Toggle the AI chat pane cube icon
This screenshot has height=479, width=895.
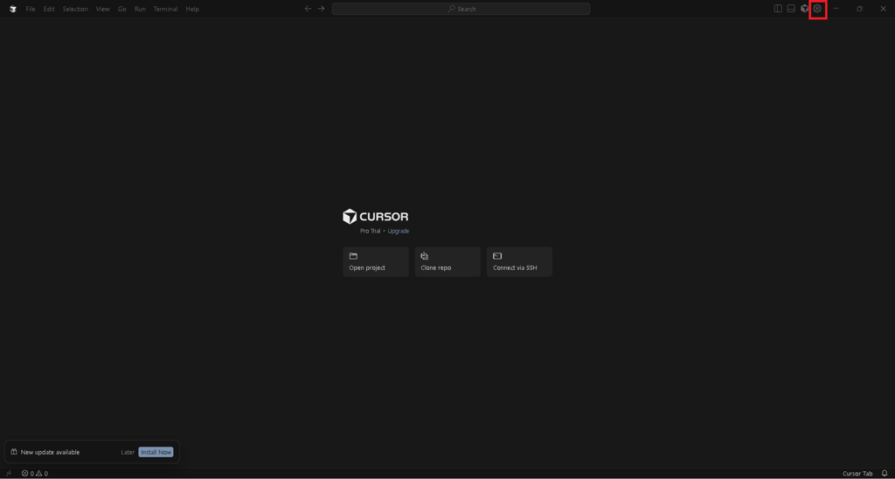point(804,9)
